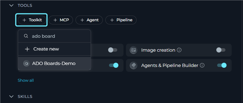This screenshot has height=103, width=243.
Task: Collapse the TOOLS section chevron
Action: (x=11, y=5)
